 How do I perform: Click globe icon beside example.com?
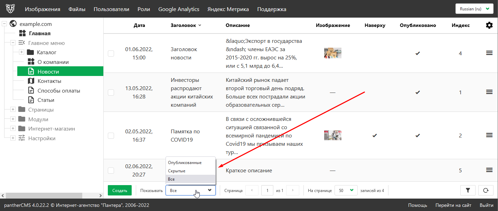[x=13, y=24]
